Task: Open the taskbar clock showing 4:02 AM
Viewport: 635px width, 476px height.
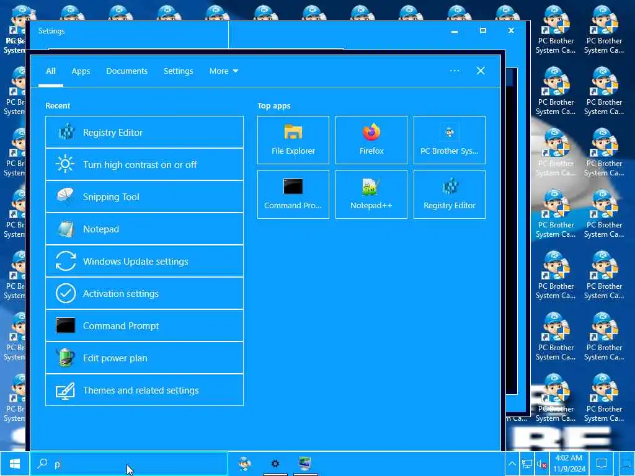Action: [x=569, y=464]
